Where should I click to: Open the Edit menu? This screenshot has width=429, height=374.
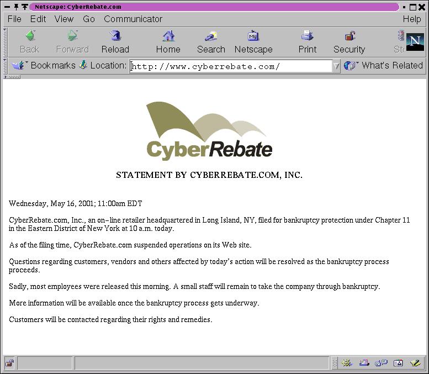[x=38, y=19]
